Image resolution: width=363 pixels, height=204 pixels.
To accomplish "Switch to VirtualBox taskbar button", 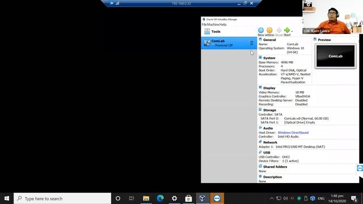I will (202, 198).
